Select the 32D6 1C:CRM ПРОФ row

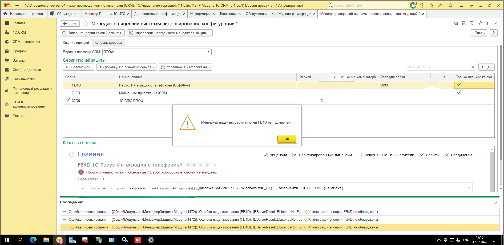[279, 101]
